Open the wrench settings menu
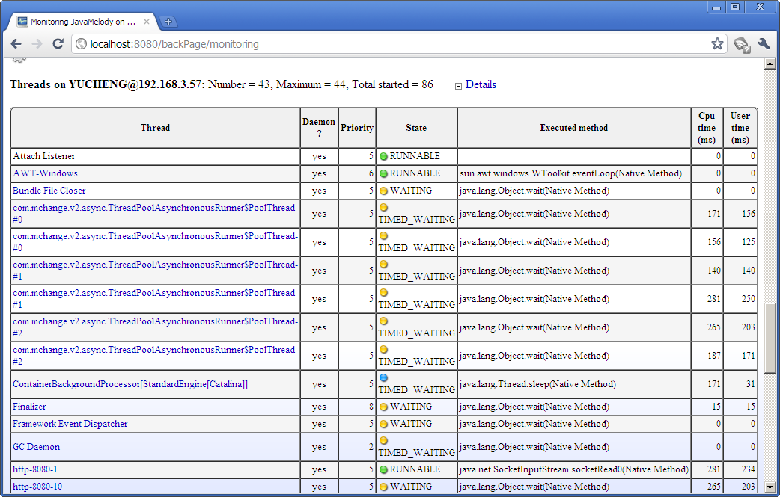 (764, 43)
